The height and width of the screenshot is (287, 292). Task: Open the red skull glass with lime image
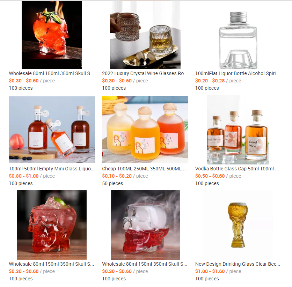coord(52,225)
